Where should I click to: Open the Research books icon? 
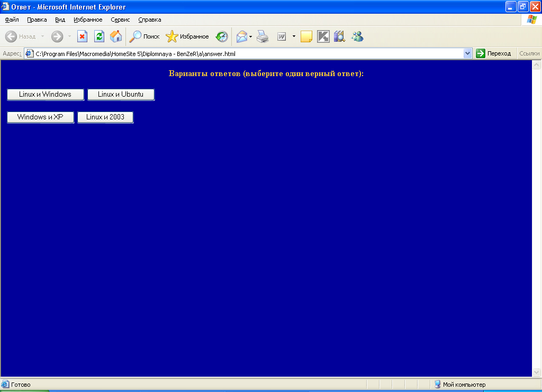click(x=339, y=36)
